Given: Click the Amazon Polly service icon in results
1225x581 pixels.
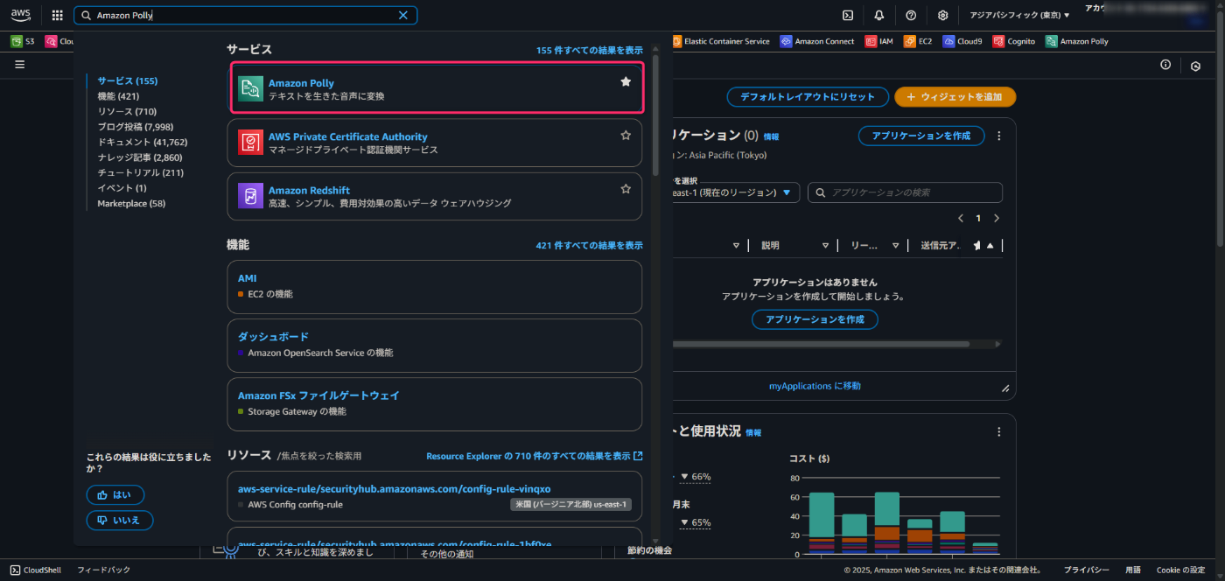Looking at the screenshot, I should tap(250, 89).
